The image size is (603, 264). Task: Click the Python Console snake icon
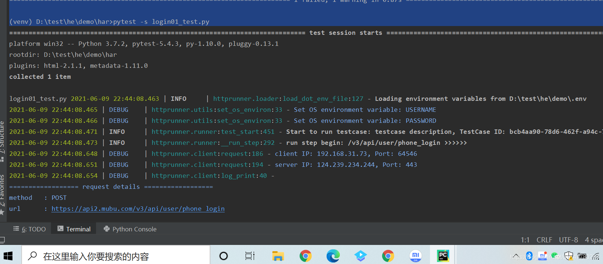click(107, 229)
